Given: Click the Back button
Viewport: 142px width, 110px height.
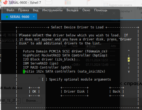Looking at the screenshot, I should pos(117,92).
